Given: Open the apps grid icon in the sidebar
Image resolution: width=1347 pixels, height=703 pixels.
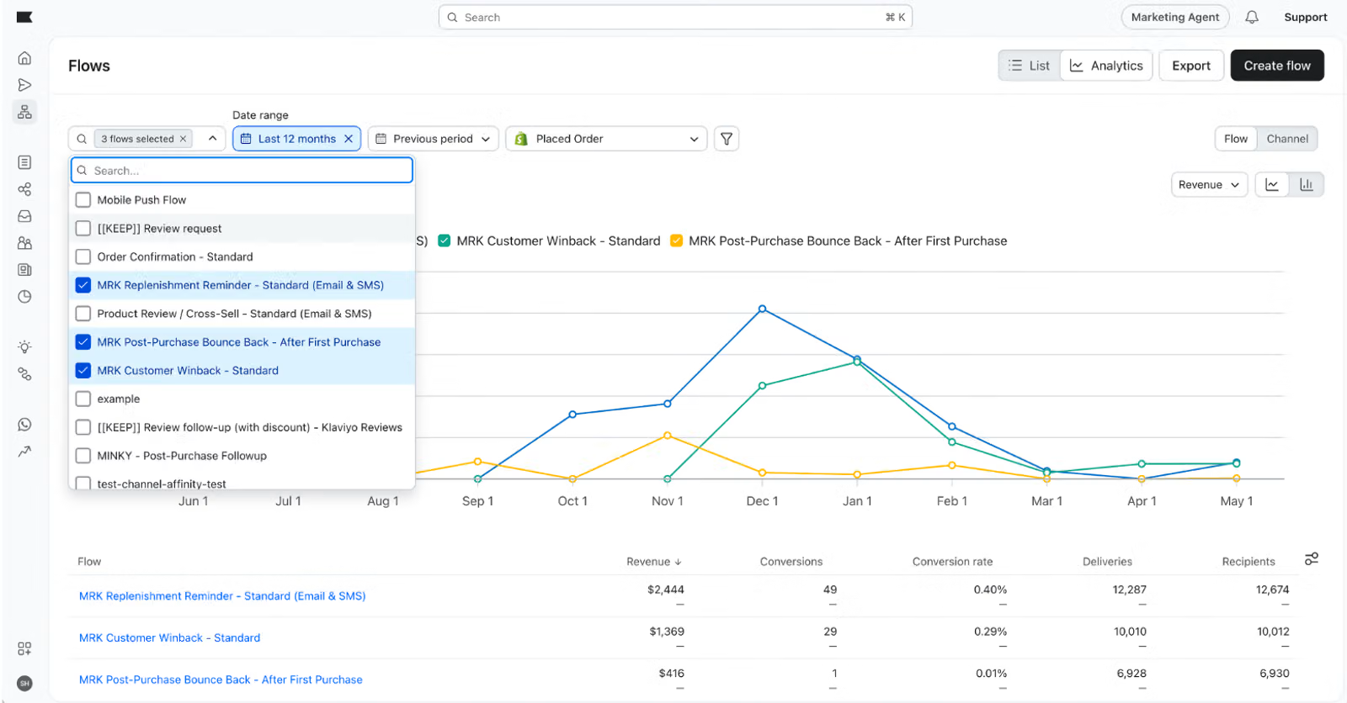Looking at the screenshot, I should click(24, 648).
